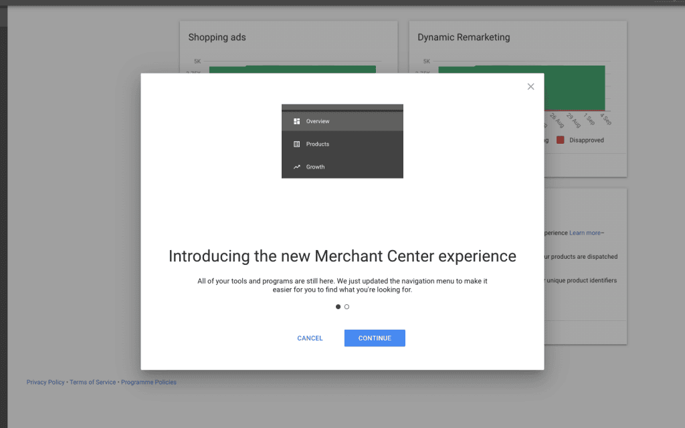Click the Dynamic Remarketing card title
The width and height of the screenshot is (685, 428).
point(464,37)
